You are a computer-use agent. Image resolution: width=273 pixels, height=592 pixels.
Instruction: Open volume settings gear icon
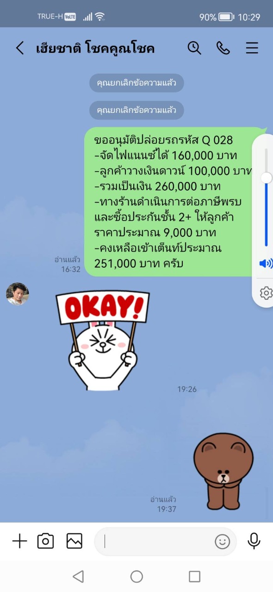point(266,293)
